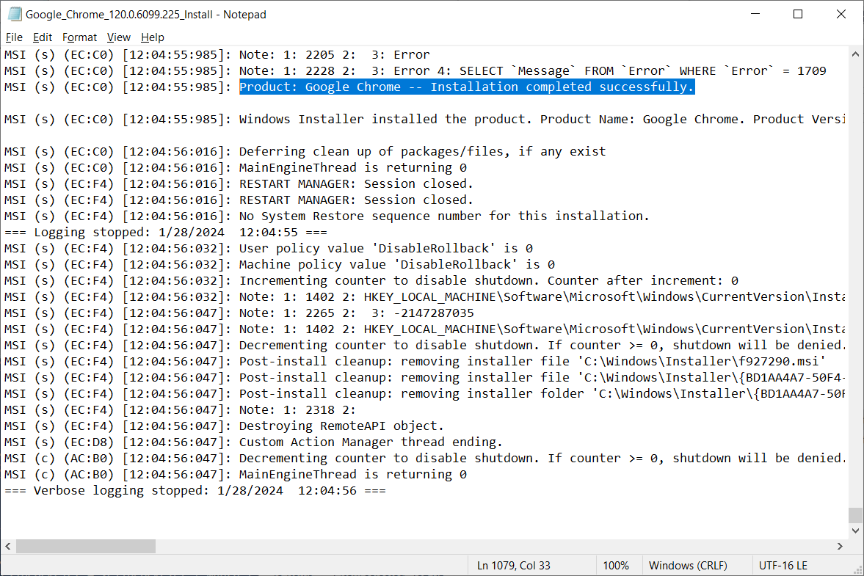Maximize the Notepad window
The width and height of the screenshot is (864, 576).
pos(798,15)
